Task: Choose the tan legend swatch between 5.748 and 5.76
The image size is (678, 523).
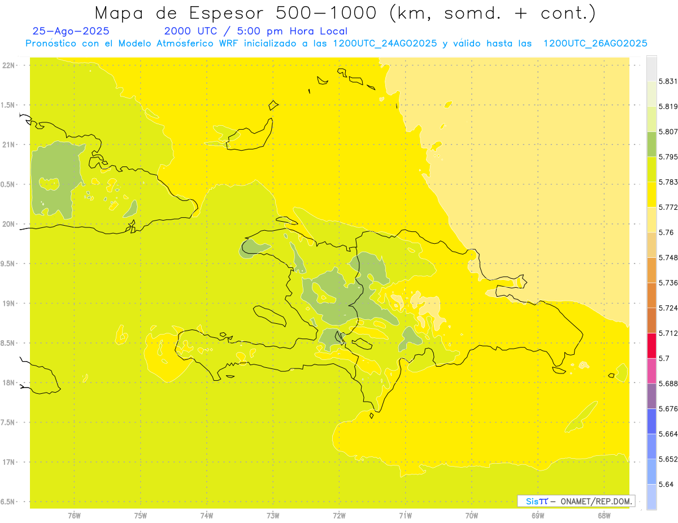Action: click(651, 245)
